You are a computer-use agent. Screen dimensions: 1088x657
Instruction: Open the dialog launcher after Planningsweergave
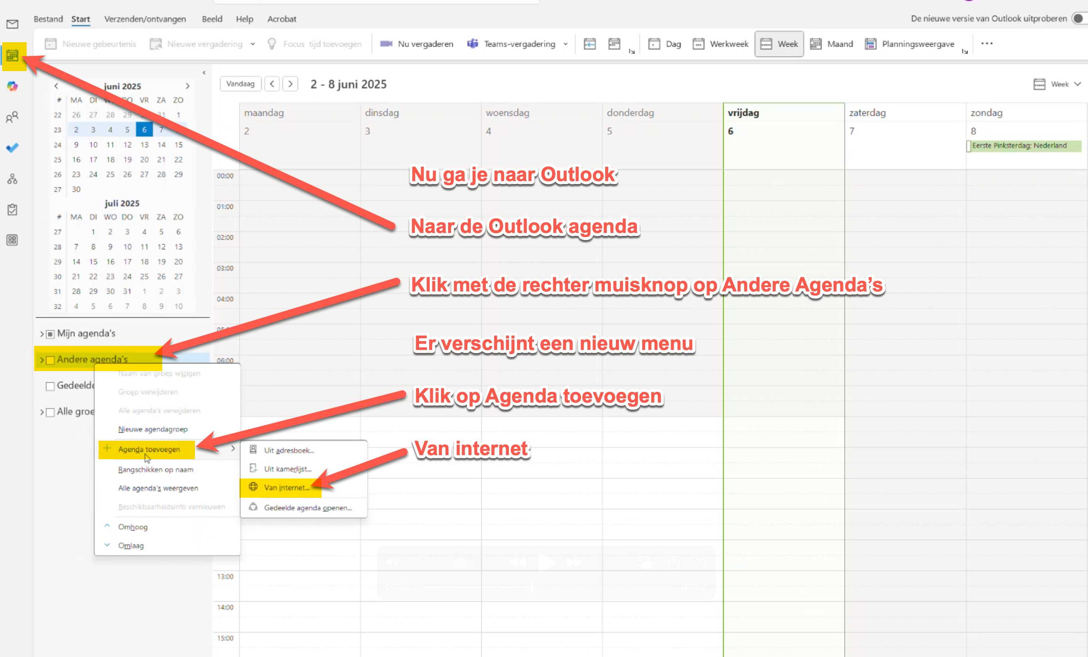pos(965,51)
